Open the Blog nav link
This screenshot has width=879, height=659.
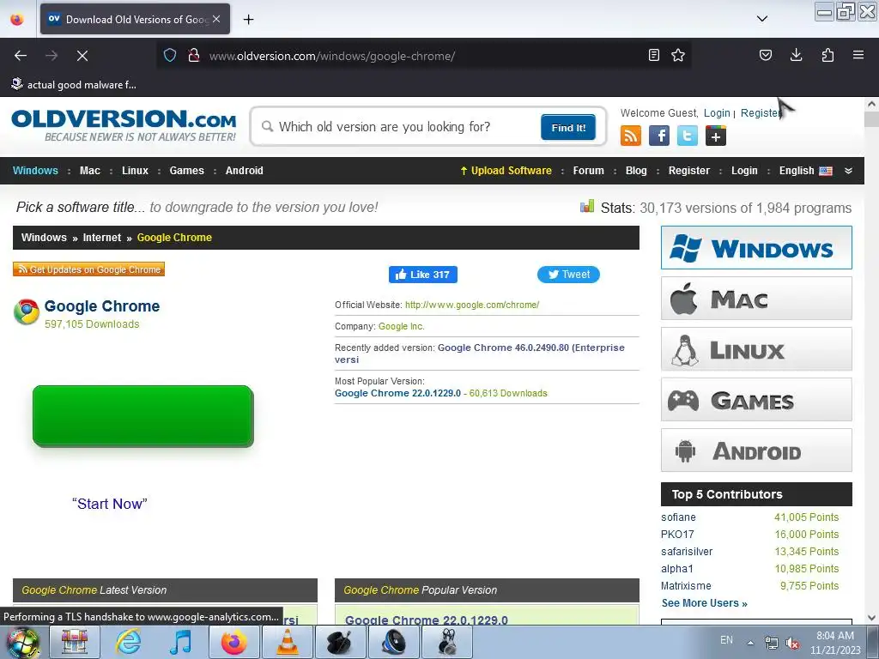[636, 171]
